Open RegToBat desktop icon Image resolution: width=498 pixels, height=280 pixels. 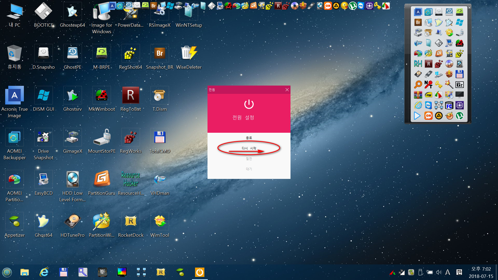[x=130, y=99]
